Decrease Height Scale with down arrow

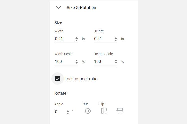tap(116, 63)
